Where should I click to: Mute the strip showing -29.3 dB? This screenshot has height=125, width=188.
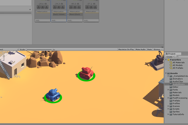59,7
